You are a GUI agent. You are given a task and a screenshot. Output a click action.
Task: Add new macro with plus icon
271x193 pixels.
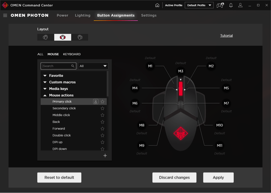click(x=105, y=156)
